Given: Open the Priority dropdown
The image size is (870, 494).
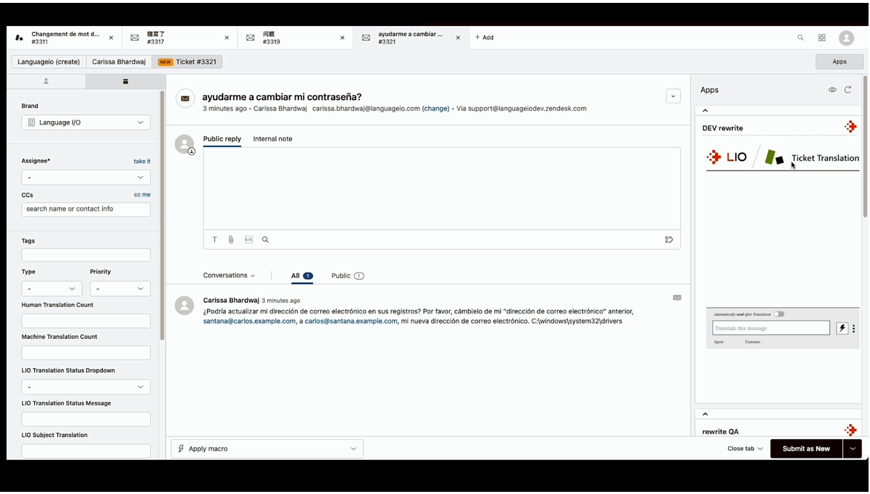Looking at the screenshot, I should (x=120, y=288).
